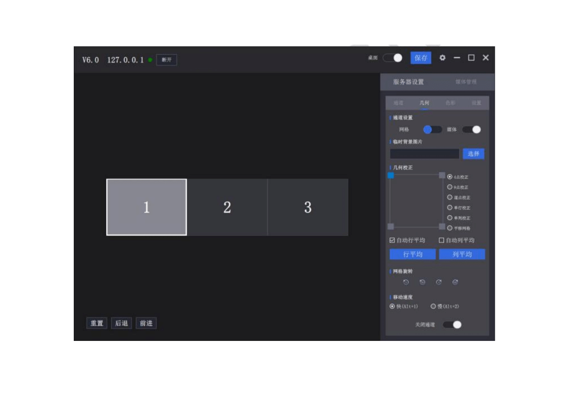571x396 pixels.
Task: Click the rightmost 网格旋转 rotate icon
Action: 455,282
